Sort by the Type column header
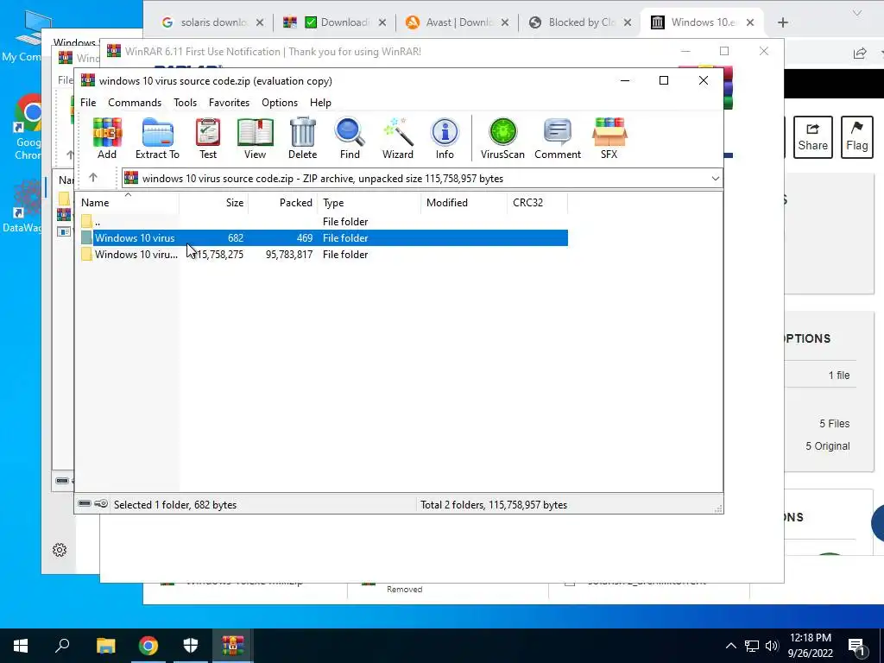This screenshot has width=884, height=663. point(369,202)
